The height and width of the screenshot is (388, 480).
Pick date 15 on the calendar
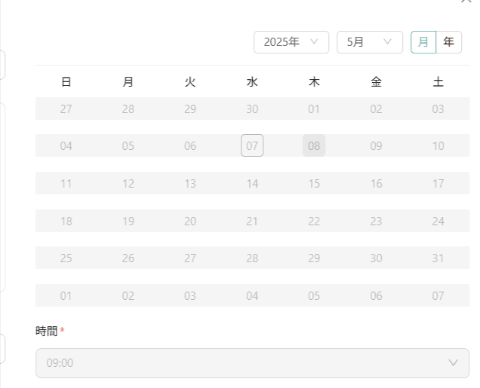(314, 183)
